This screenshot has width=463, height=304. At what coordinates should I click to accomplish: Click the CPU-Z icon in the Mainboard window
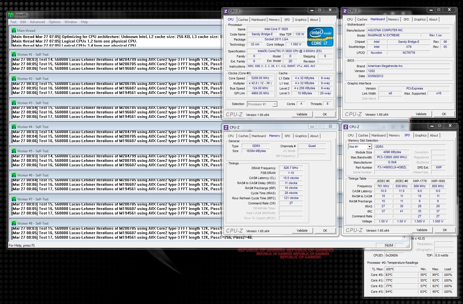pos(345,11)
